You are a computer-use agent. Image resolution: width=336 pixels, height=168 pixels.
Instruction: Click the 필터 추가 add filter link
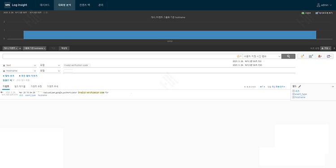point(9,76)
